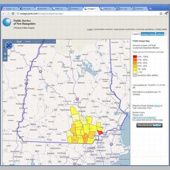Click the PSNH Outage Map heading

coord(141,41)
